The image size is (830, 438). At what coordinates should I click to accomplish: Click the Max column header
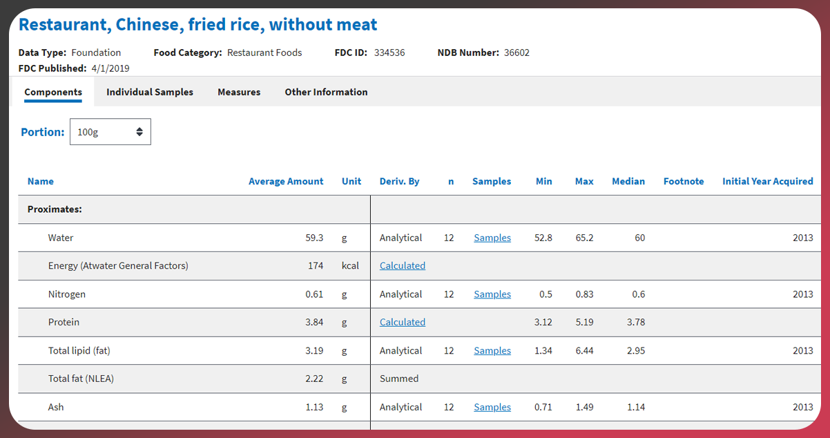[584, 182]
